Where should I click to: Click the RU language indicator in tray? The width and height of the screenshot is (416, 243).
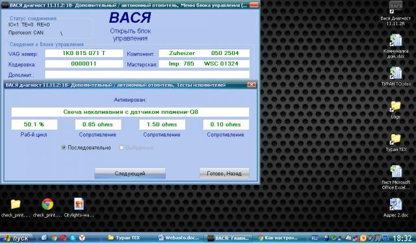[315, 238]
